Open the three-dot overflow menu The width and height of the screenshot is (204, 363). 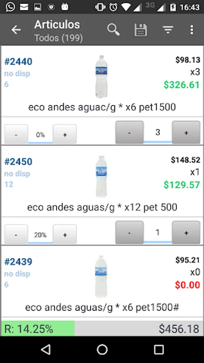[192, 30]
